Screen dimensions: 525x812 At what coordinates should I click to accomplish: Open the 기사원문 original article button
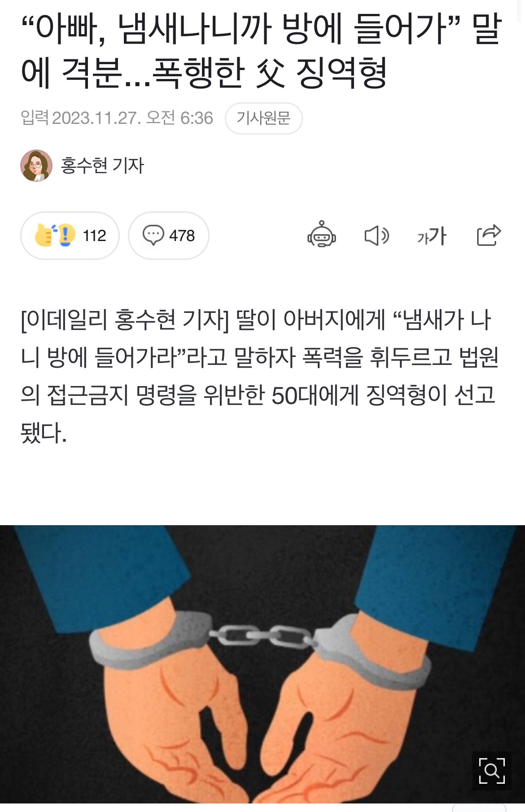pos(263,118)
